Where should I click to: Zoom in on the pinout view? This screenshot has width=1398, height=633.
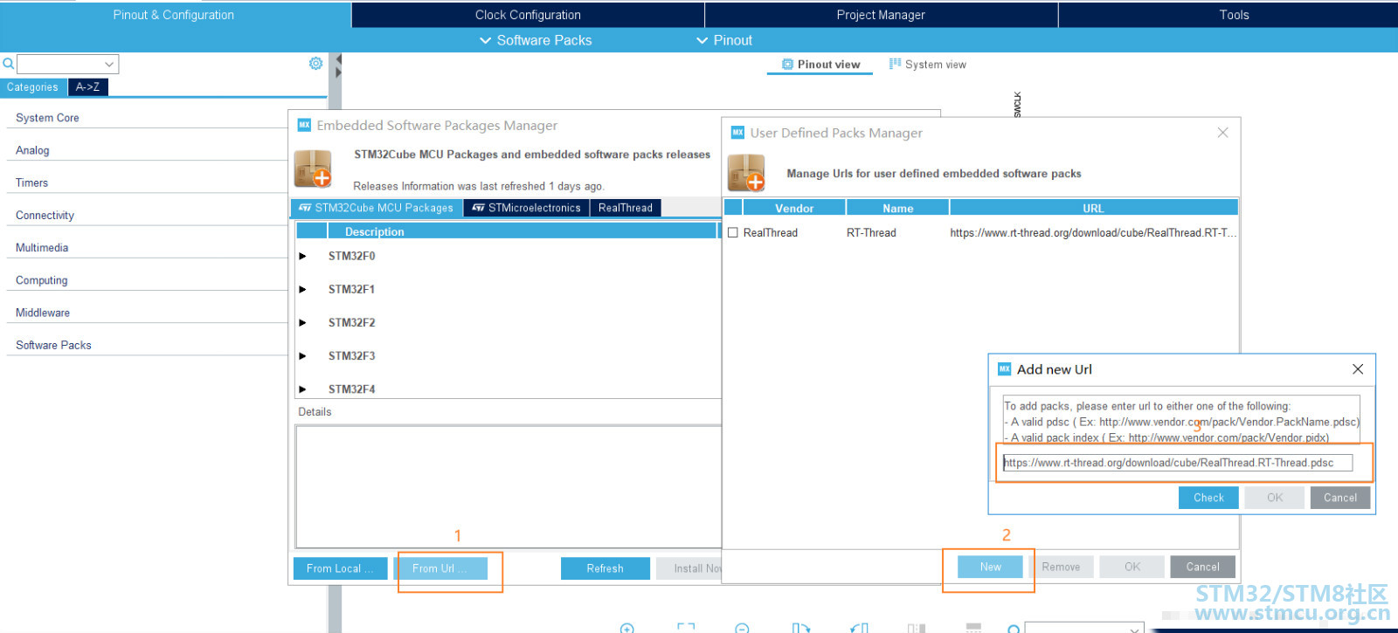[626, 628]
